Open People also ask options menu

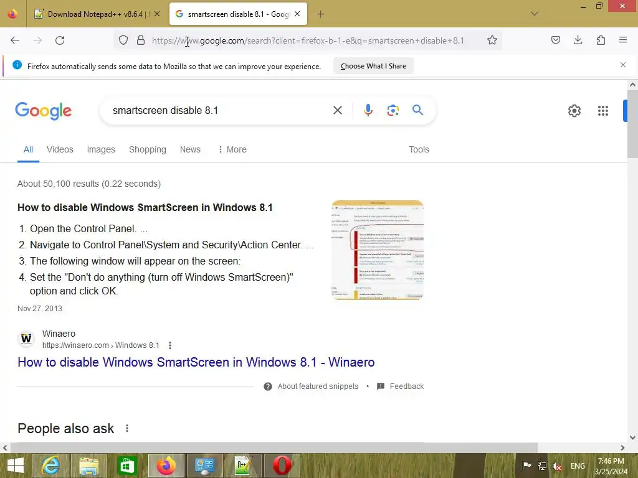(127, 428)
